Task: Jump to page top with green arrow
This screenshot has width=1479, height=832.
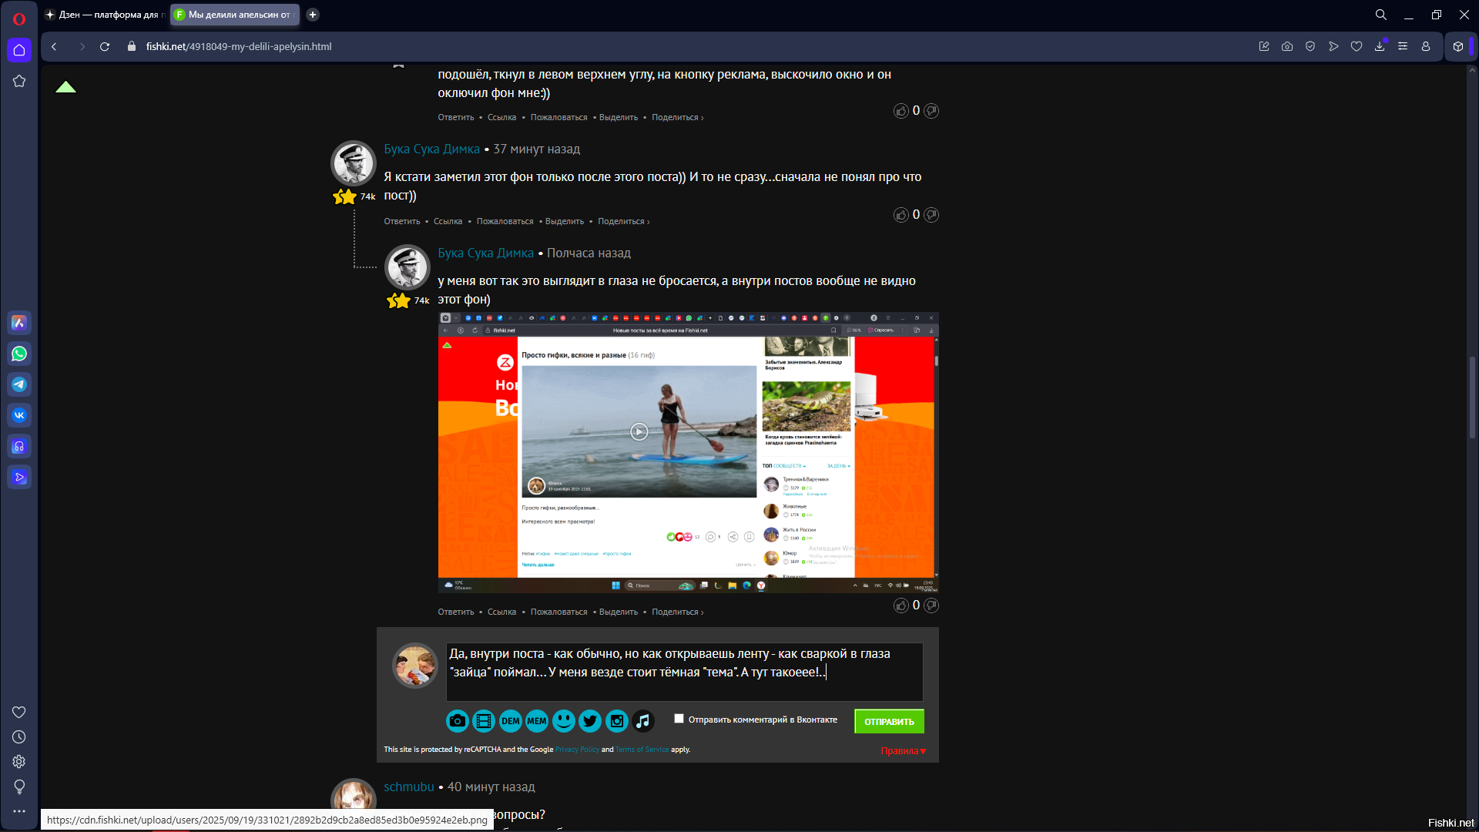Action: tap(66, 87)
